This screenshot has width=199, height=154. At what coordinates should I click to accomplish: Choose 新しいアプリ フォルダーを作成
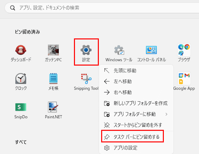pos(136,103)
